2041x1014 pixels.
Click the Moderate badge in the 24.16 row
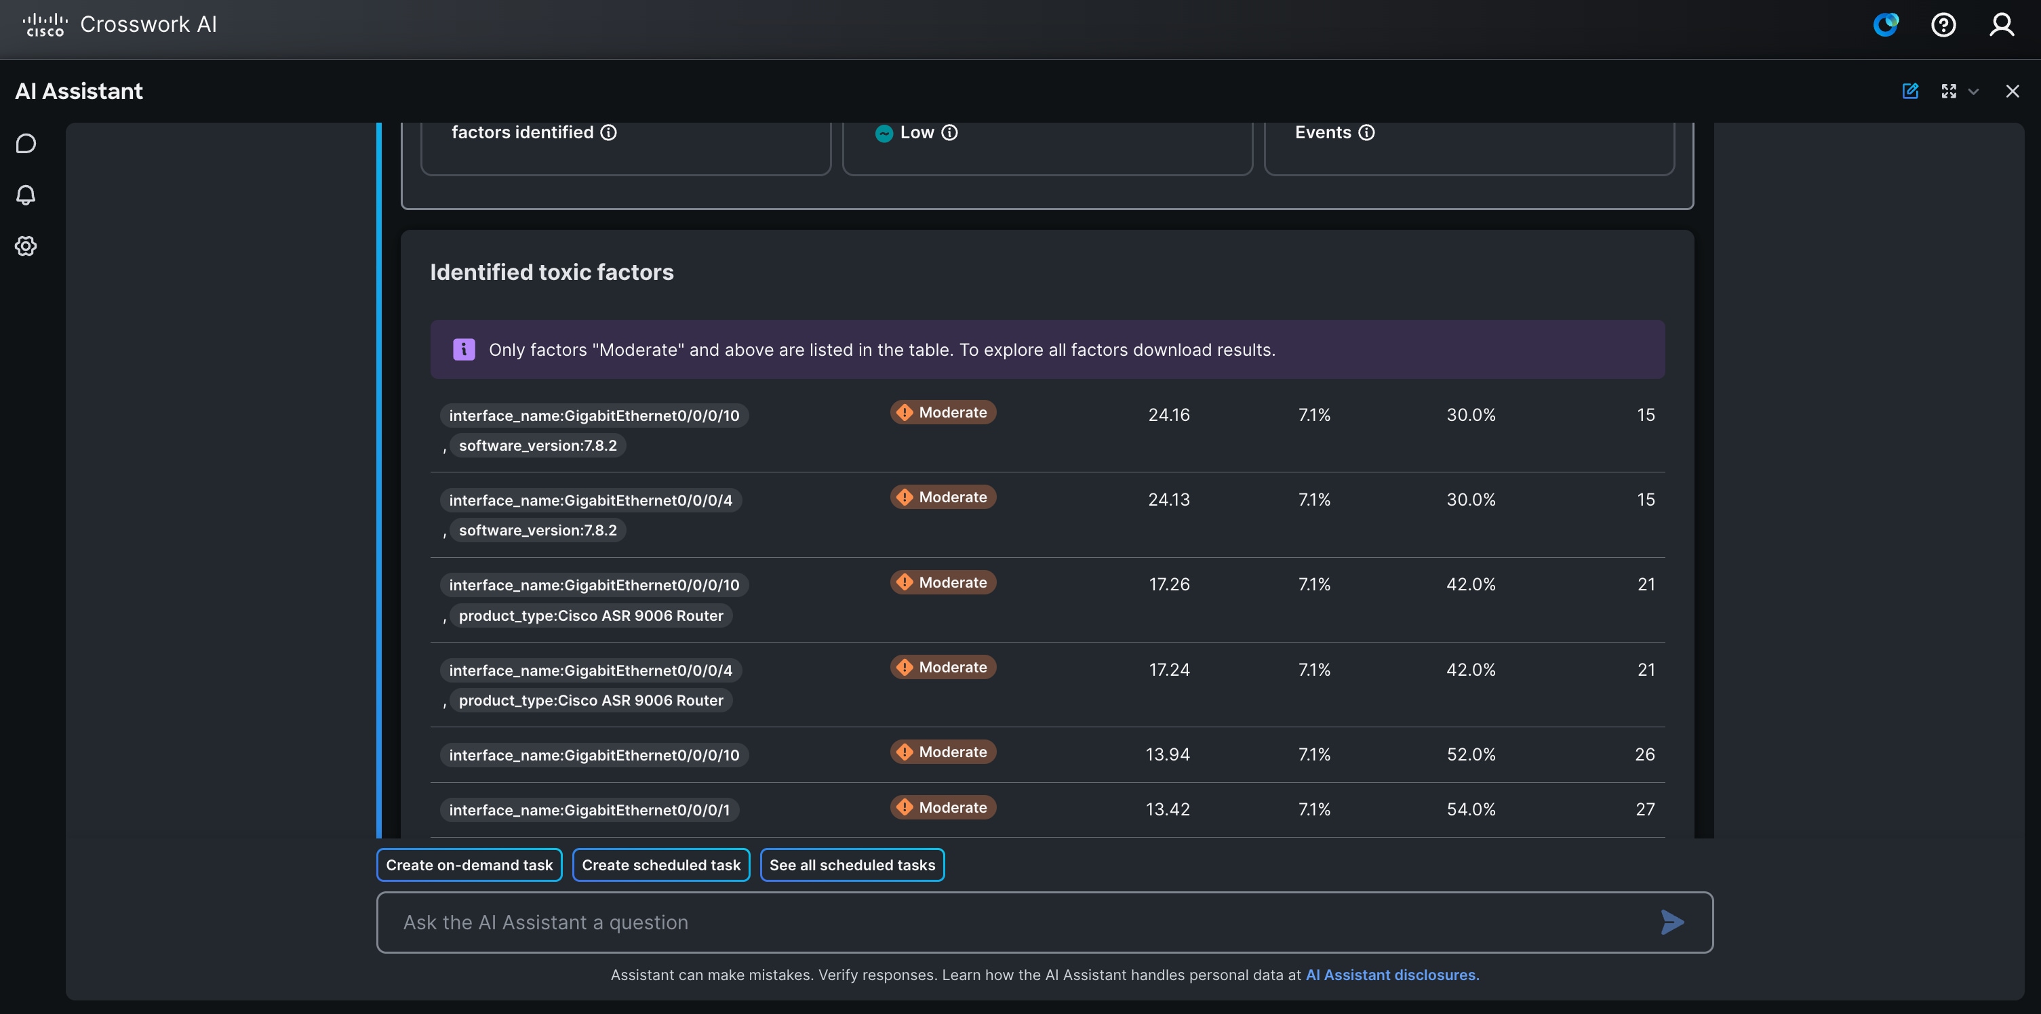click(943, 413)
